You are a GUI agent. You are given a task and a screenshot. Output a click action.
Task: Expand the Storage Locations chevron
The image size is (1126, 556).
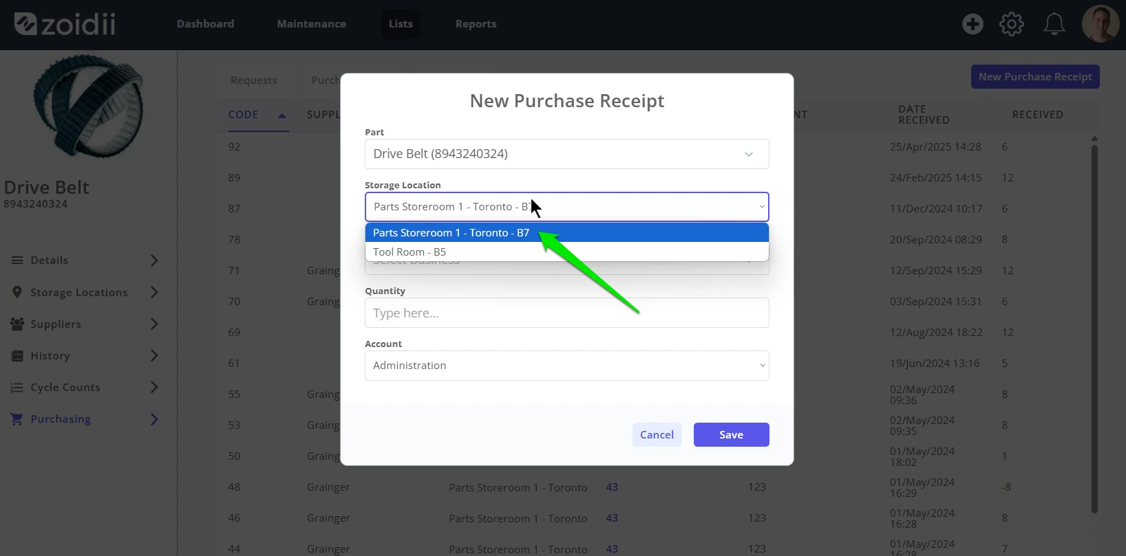(x=154, y=292)
